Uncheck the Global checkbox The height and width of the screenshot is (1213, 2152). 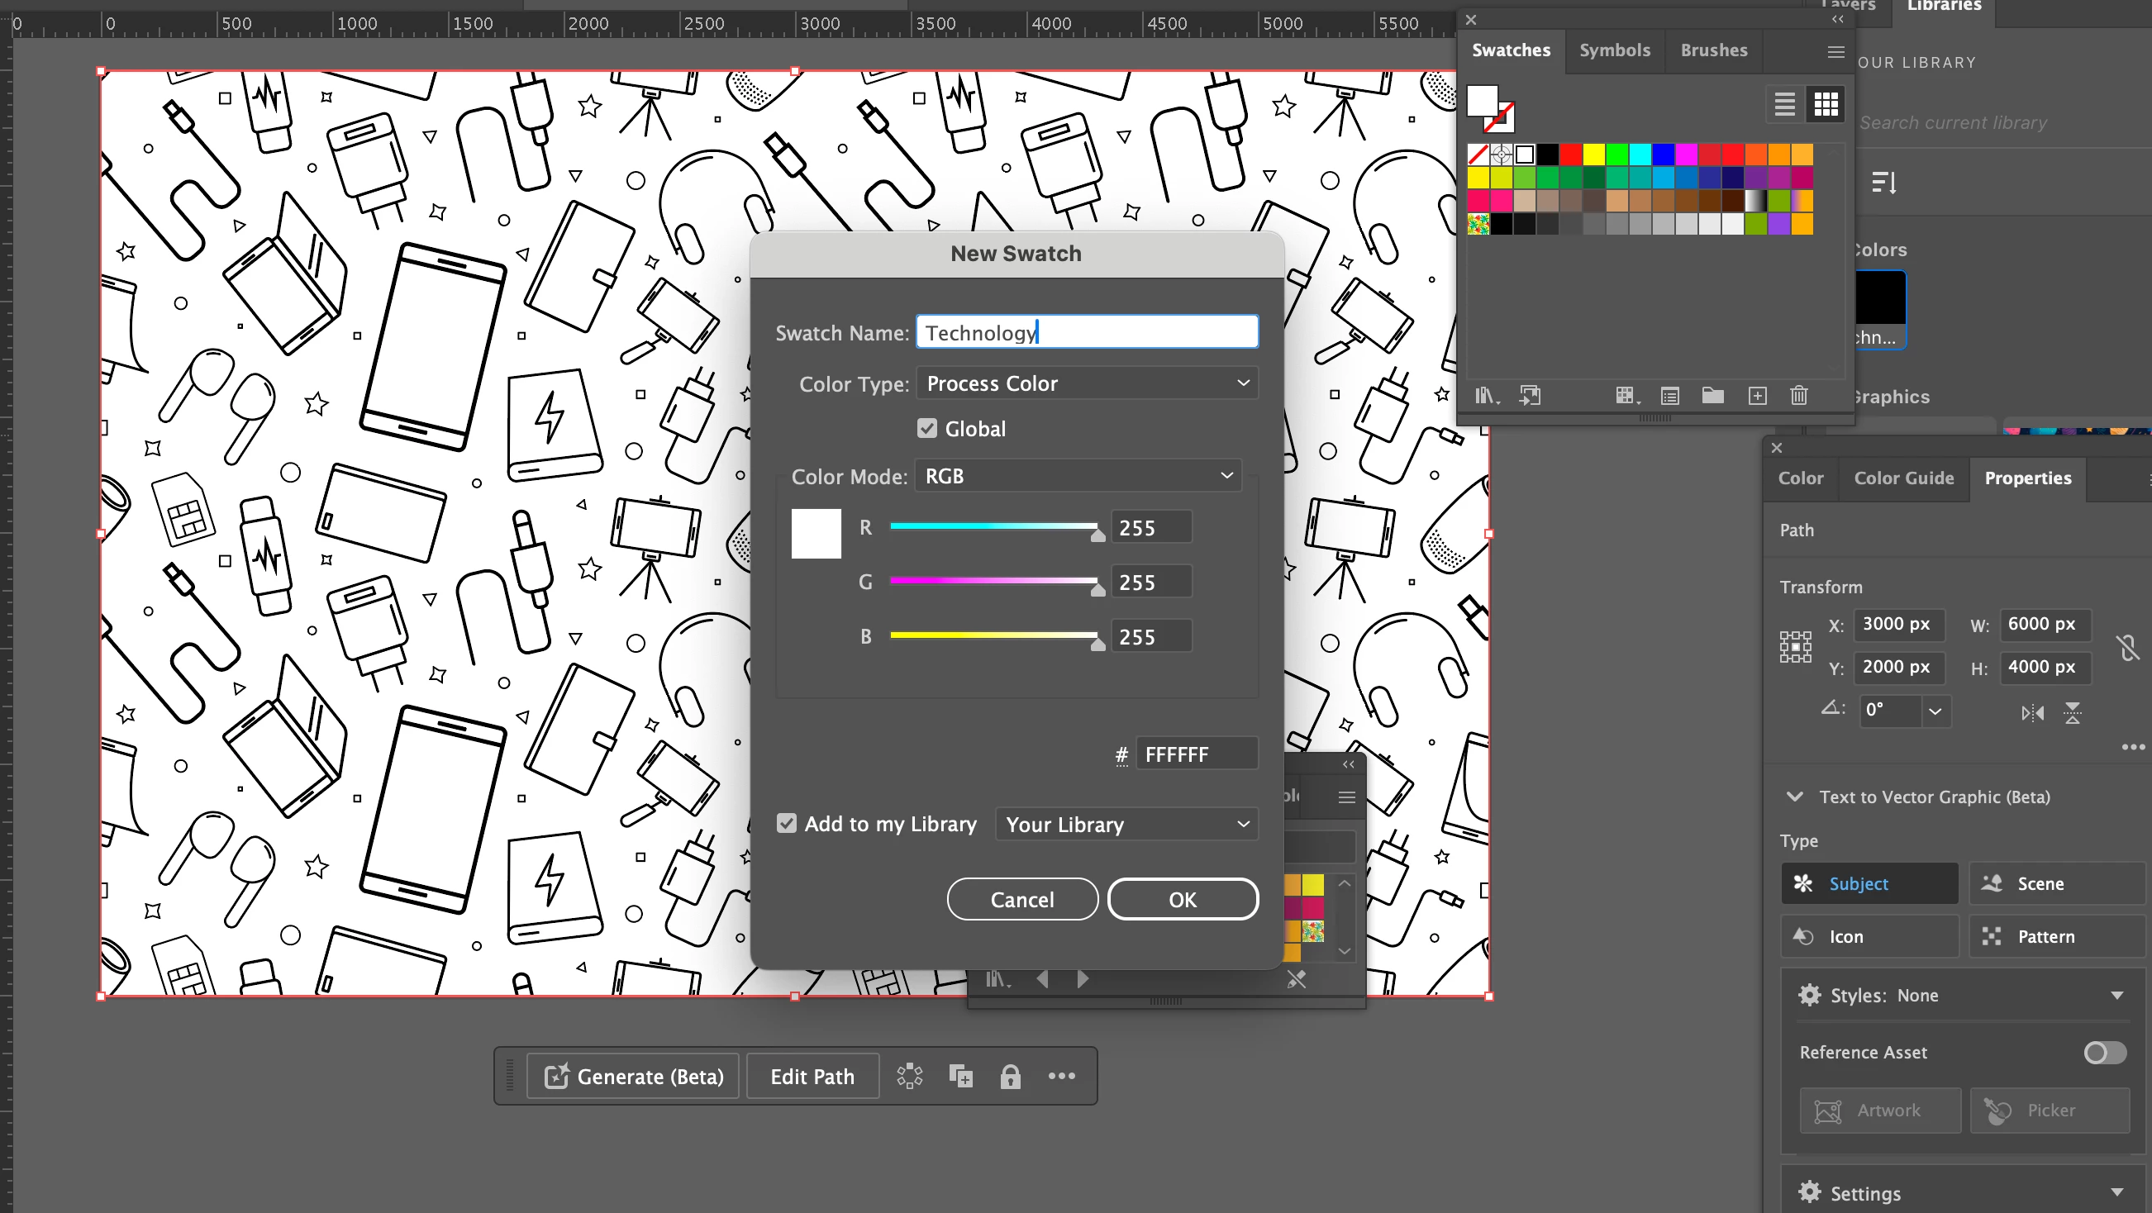click(x=926, y=429)
